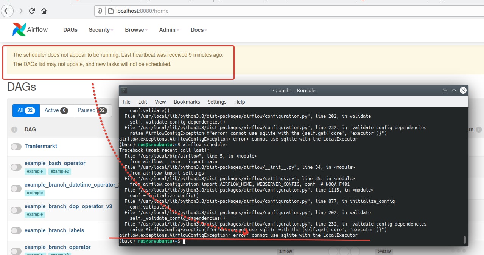Viewport: 484px width, 255px height.
Task: Open the example_bash_operator DAG link
Action: (55, 163)
